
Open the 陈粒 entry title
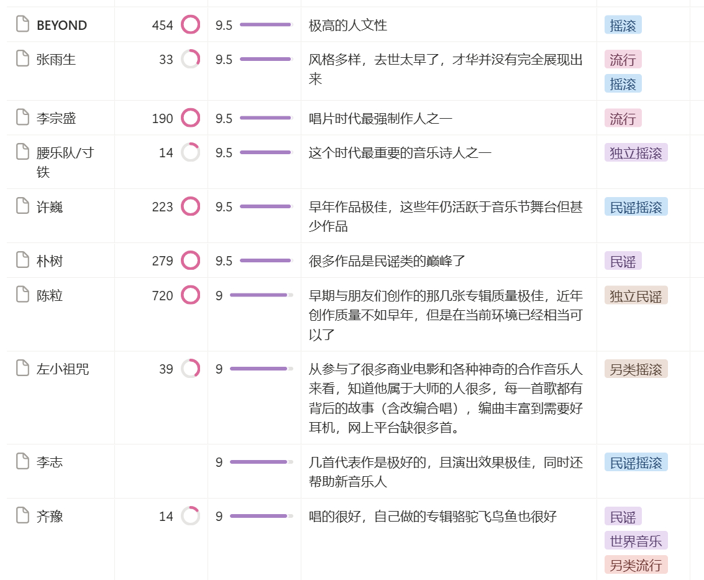(49, 296)
